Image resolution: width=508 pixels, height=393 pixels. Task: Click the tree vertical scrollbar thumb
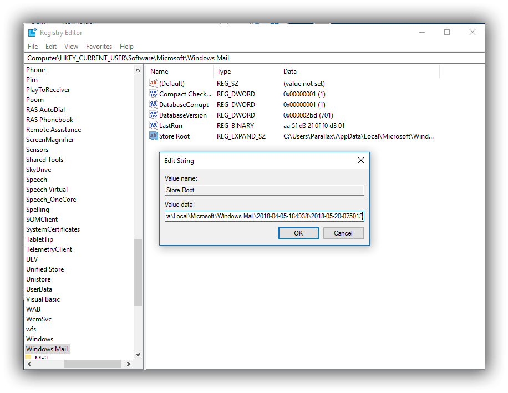[x=138, y=272]
